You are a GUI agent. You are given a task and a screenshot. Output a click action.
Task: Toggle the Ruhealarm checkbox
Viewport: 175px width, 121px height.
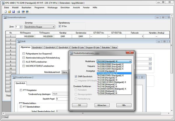76,90
